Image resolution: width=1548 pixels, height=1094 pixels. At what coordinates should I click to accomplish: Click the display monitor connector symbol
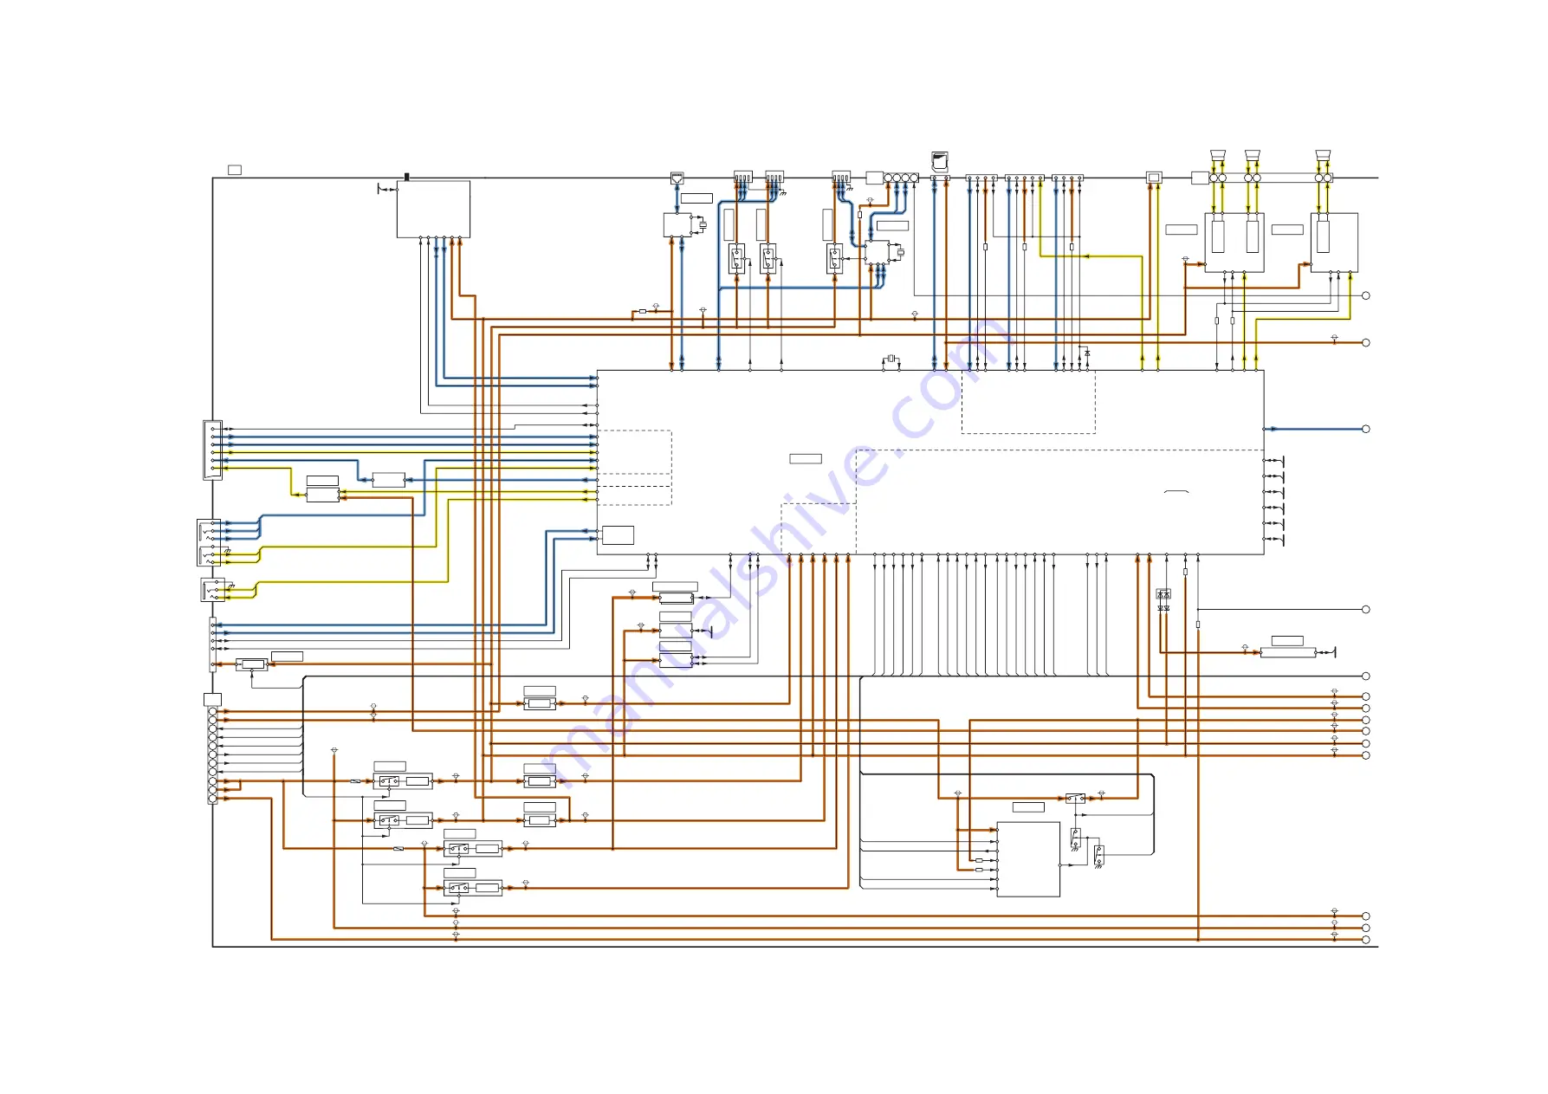click(1153, 178)
